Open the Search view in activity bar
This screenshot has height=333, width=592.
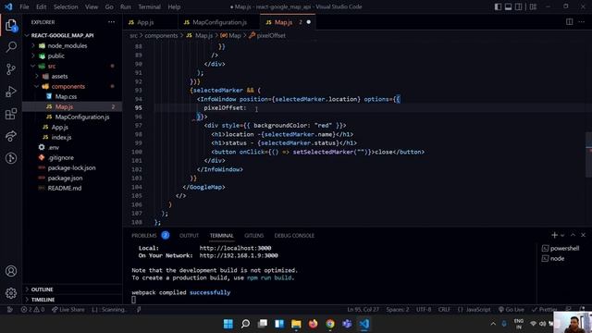click(11, 47)
